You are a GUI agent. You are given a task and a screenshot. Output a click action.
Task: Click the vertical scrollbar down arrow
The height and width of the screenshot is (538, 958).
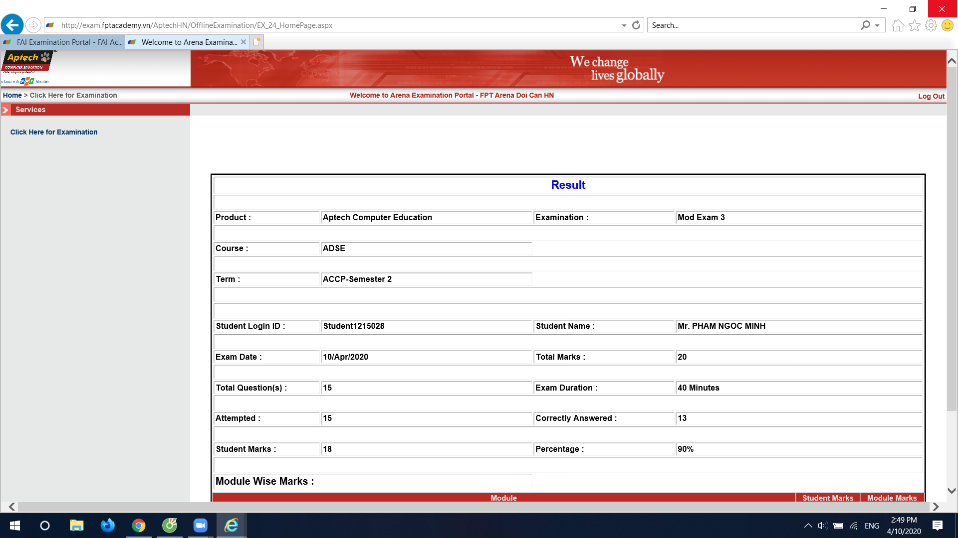pyautogui.click(x=952, y=491)
